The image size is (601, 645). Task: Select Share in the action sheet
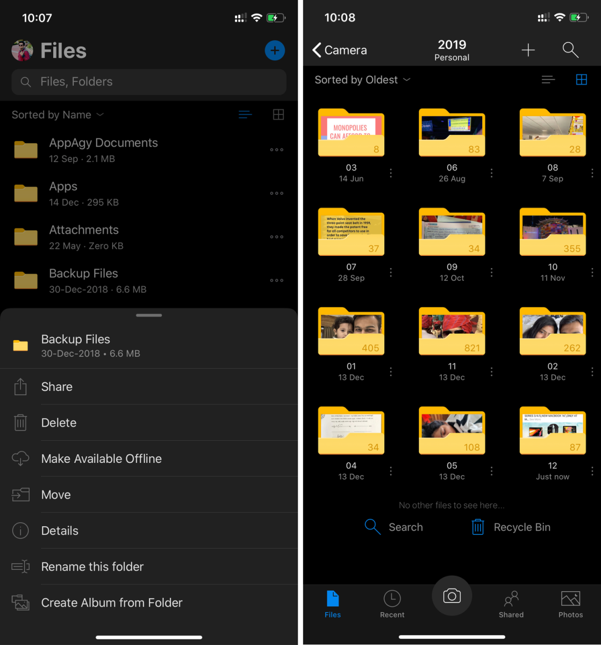(x=149, y=386)
